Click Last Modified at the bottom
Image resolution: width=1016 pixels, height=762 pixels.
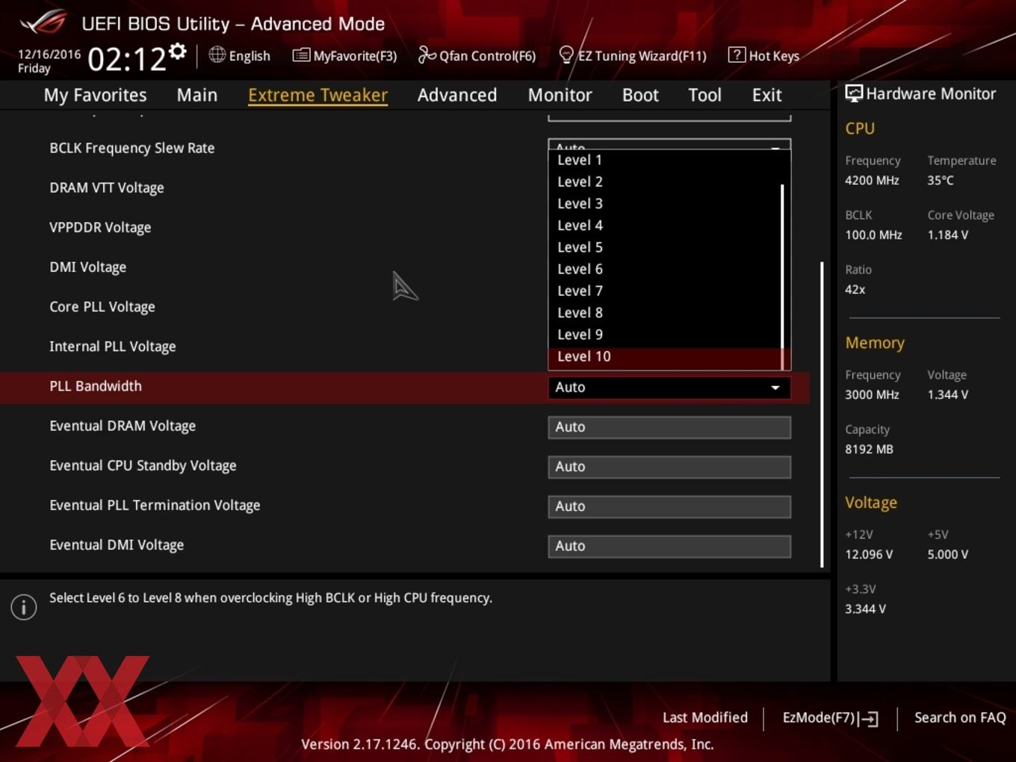point(704,717)
